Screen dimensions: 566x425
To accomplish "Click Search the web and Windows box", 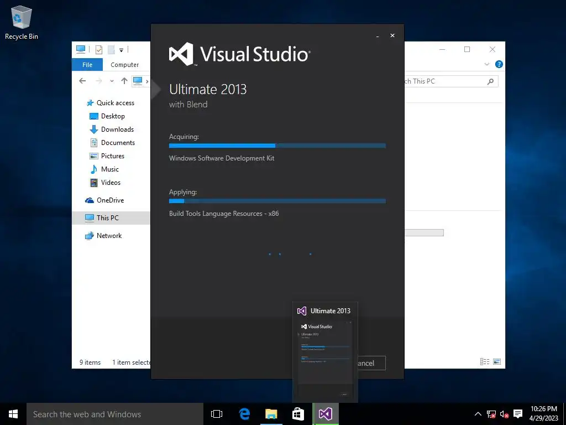I will [x=115, y=414].
